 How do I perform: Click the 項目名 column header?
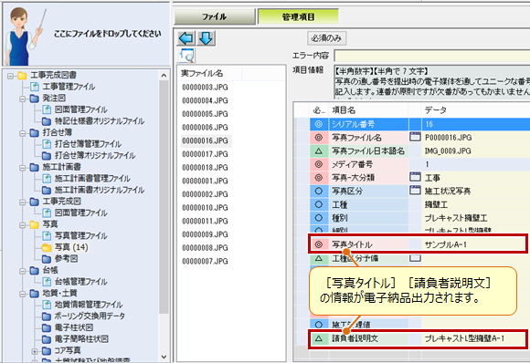pyautogui.click(x=368, y=110)
